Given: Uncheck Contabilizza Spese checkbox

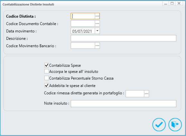Looking at the screenshot, I should [47, 65].
